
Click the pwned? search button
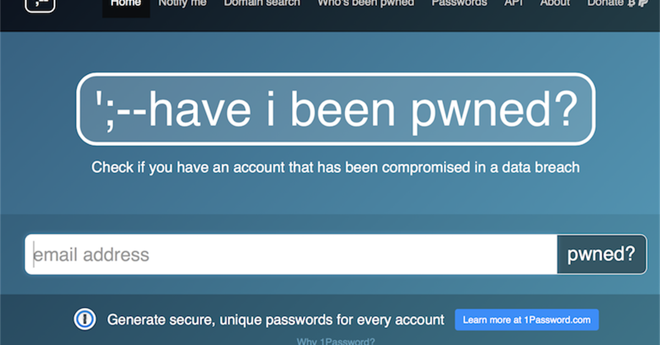pos(602,254)
